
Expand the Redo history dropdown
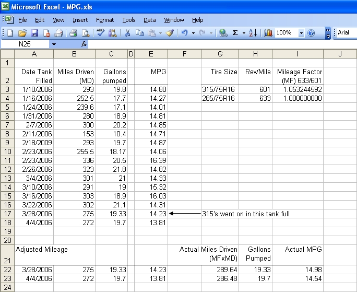(211, 33)
